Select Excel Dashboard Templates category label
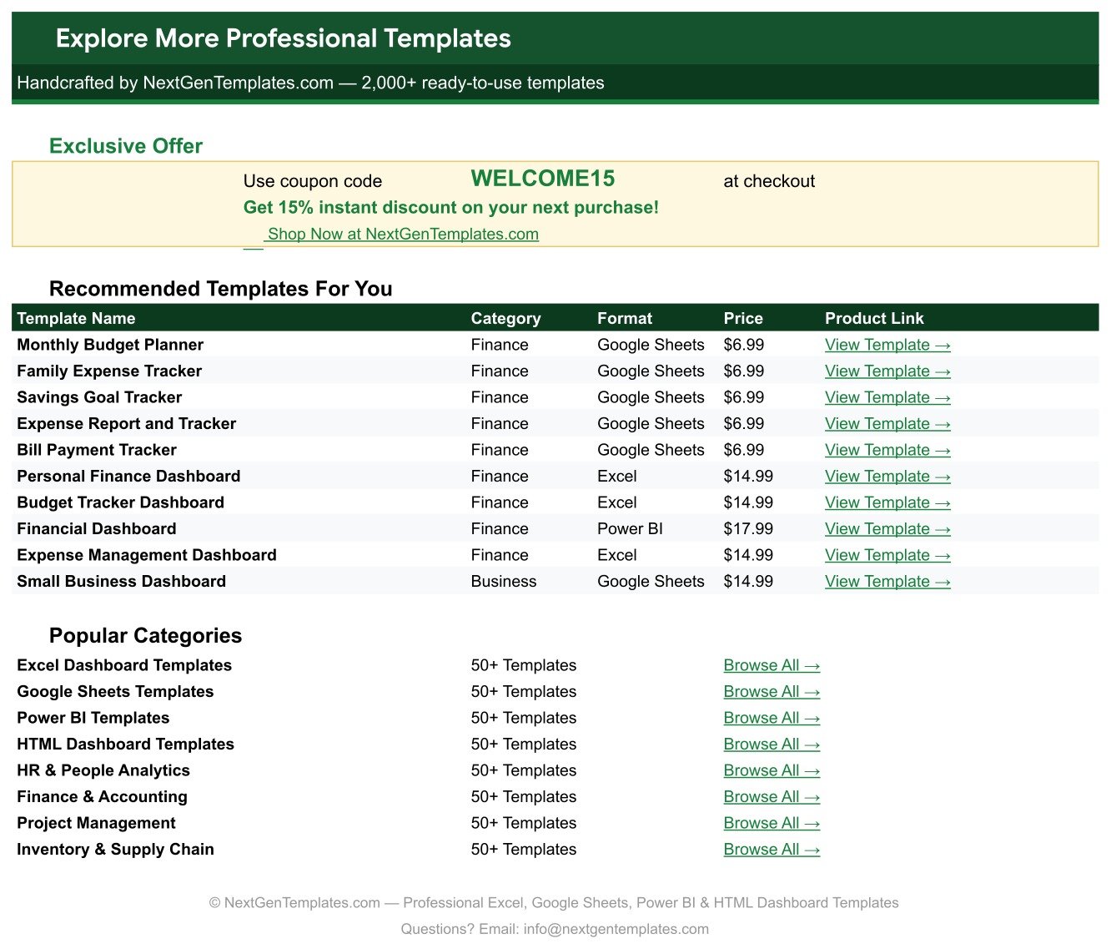The image size is (1111, 949). pyautogui.click(x=124, y=665)
